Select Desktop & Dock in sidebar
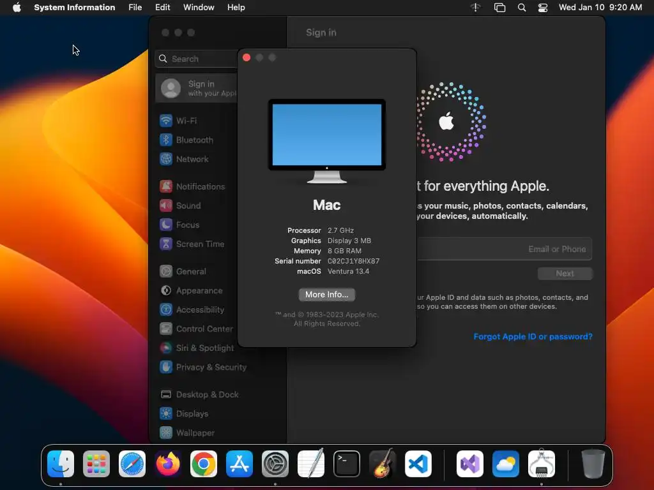The width and height of the screenshot is (654, 490). pyautogui.click(x=199, y=395)
